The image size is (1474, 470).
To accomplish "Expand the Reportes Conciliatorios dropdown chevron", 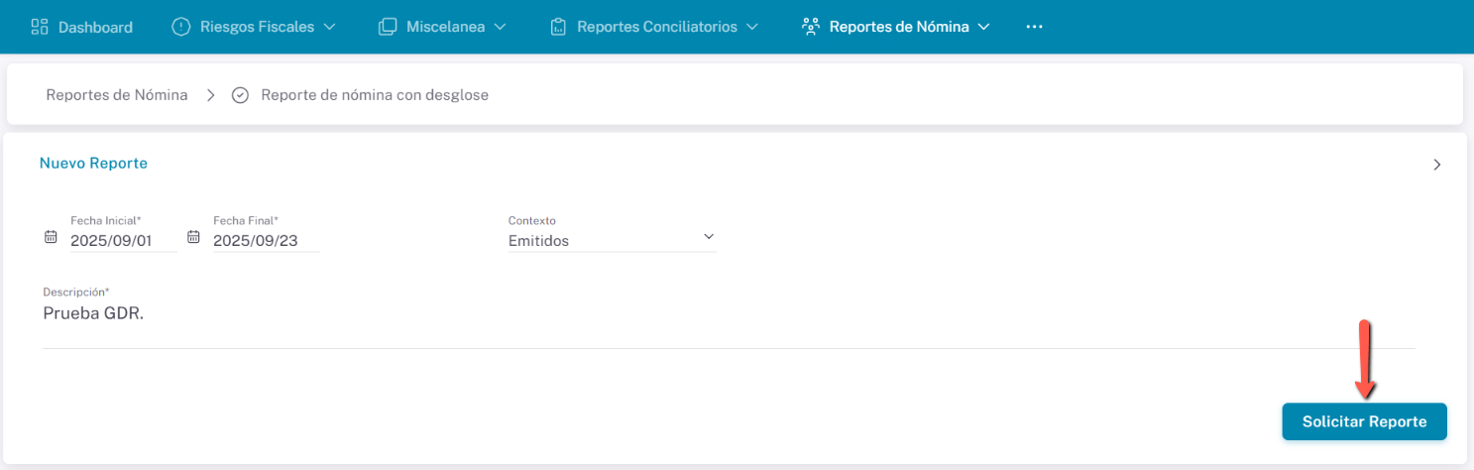I will (752, 27).
